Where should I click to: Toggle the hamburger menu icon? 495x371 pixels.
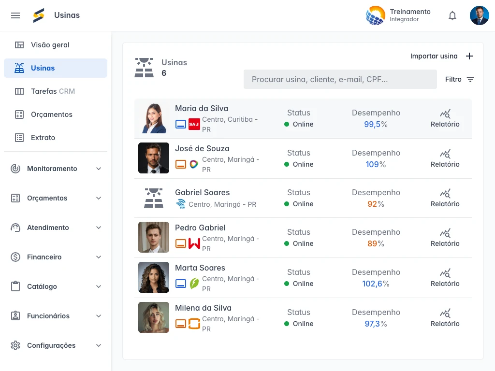coord(15,15)
